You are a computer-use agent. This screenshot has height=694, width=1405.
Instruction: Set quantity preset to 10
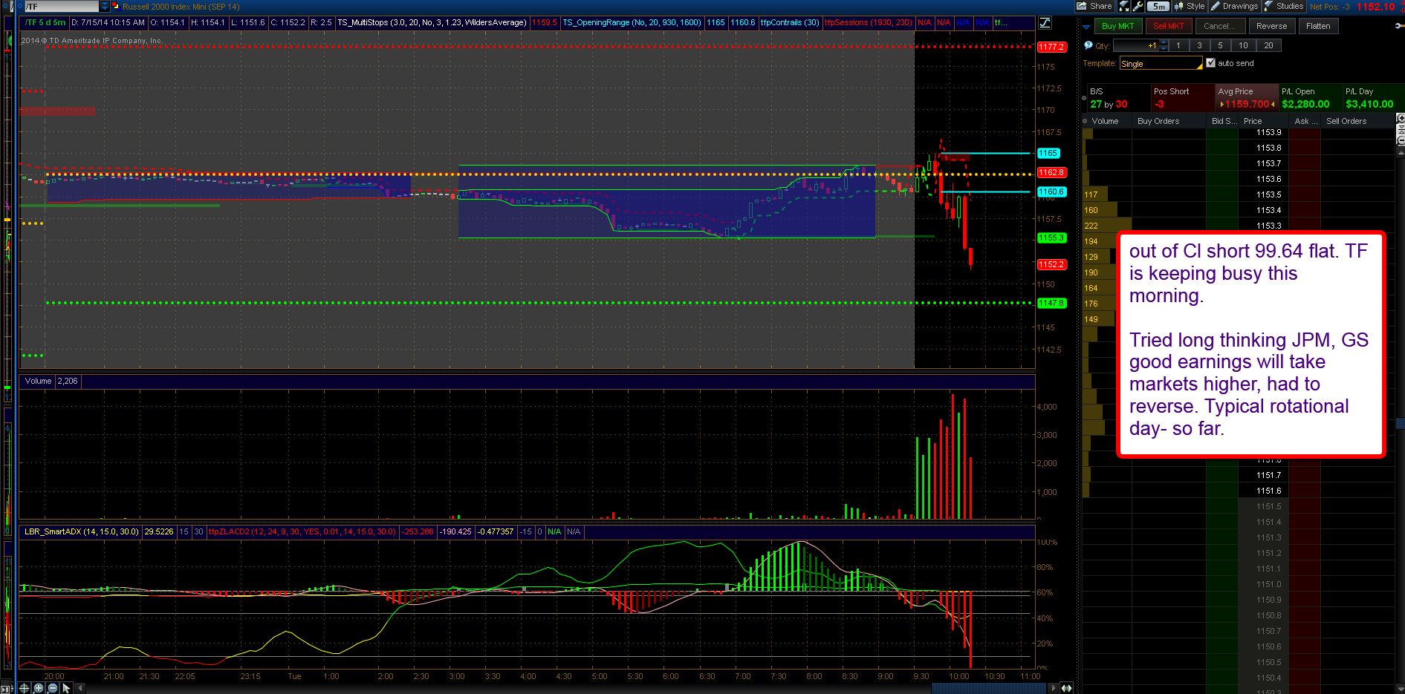[x=1243, y=45]
